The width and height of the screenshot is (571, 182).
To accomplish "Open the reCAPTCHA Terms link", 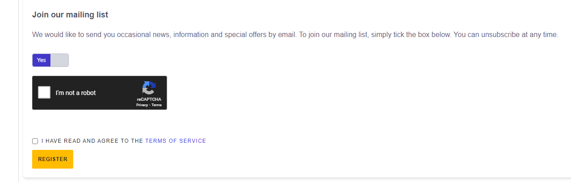I will [x=157, y=105].
